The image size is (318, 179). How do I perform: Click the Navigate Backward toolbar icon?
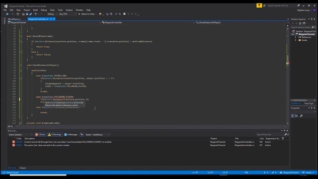coord(7,14)
